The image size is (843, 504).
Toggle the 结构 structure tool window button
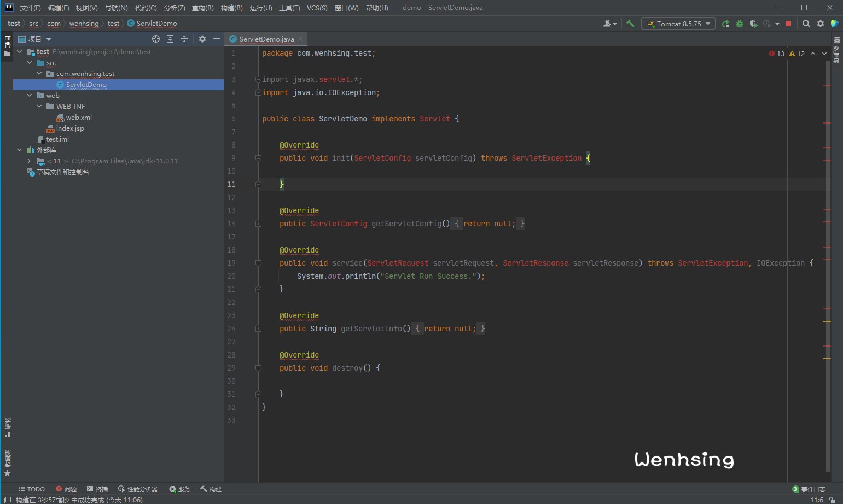tap(7, 427)
